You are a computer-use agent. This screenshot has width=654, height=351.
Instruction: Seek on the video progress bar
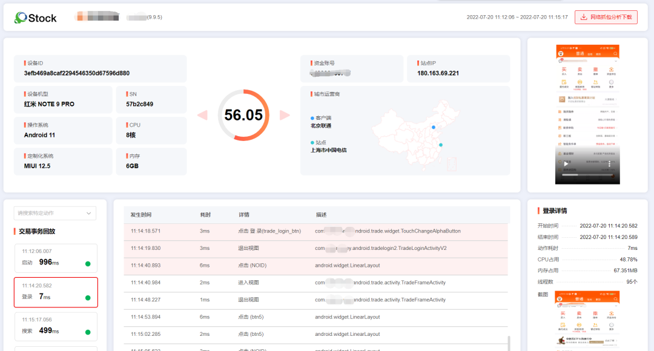[x=586, y=175]
